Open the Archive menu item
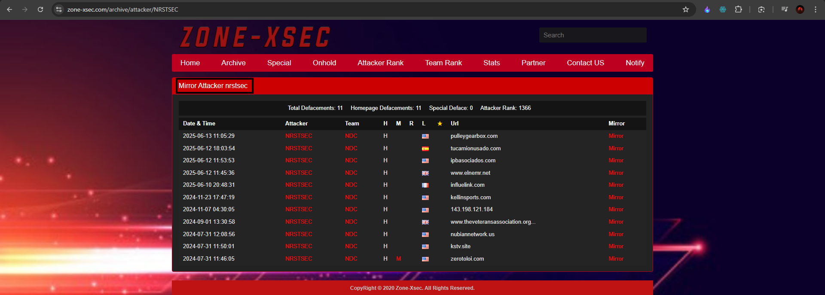The height and width of the screenshot is (295, 825). (233, 63)
